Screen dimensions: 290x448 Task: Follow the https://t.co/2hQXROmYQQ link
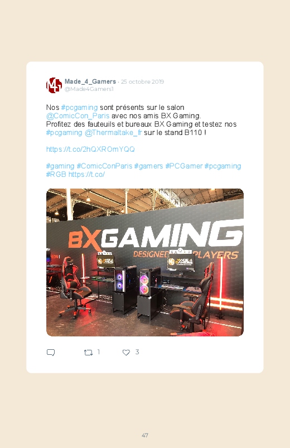pos(90,149)
